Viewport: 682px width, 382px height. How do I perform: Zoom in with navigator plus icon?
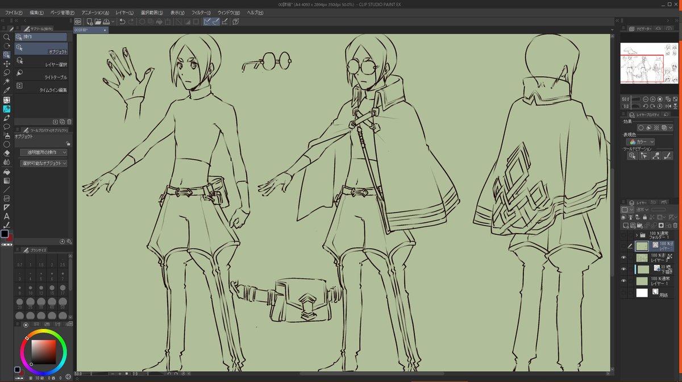coord(653,99)
